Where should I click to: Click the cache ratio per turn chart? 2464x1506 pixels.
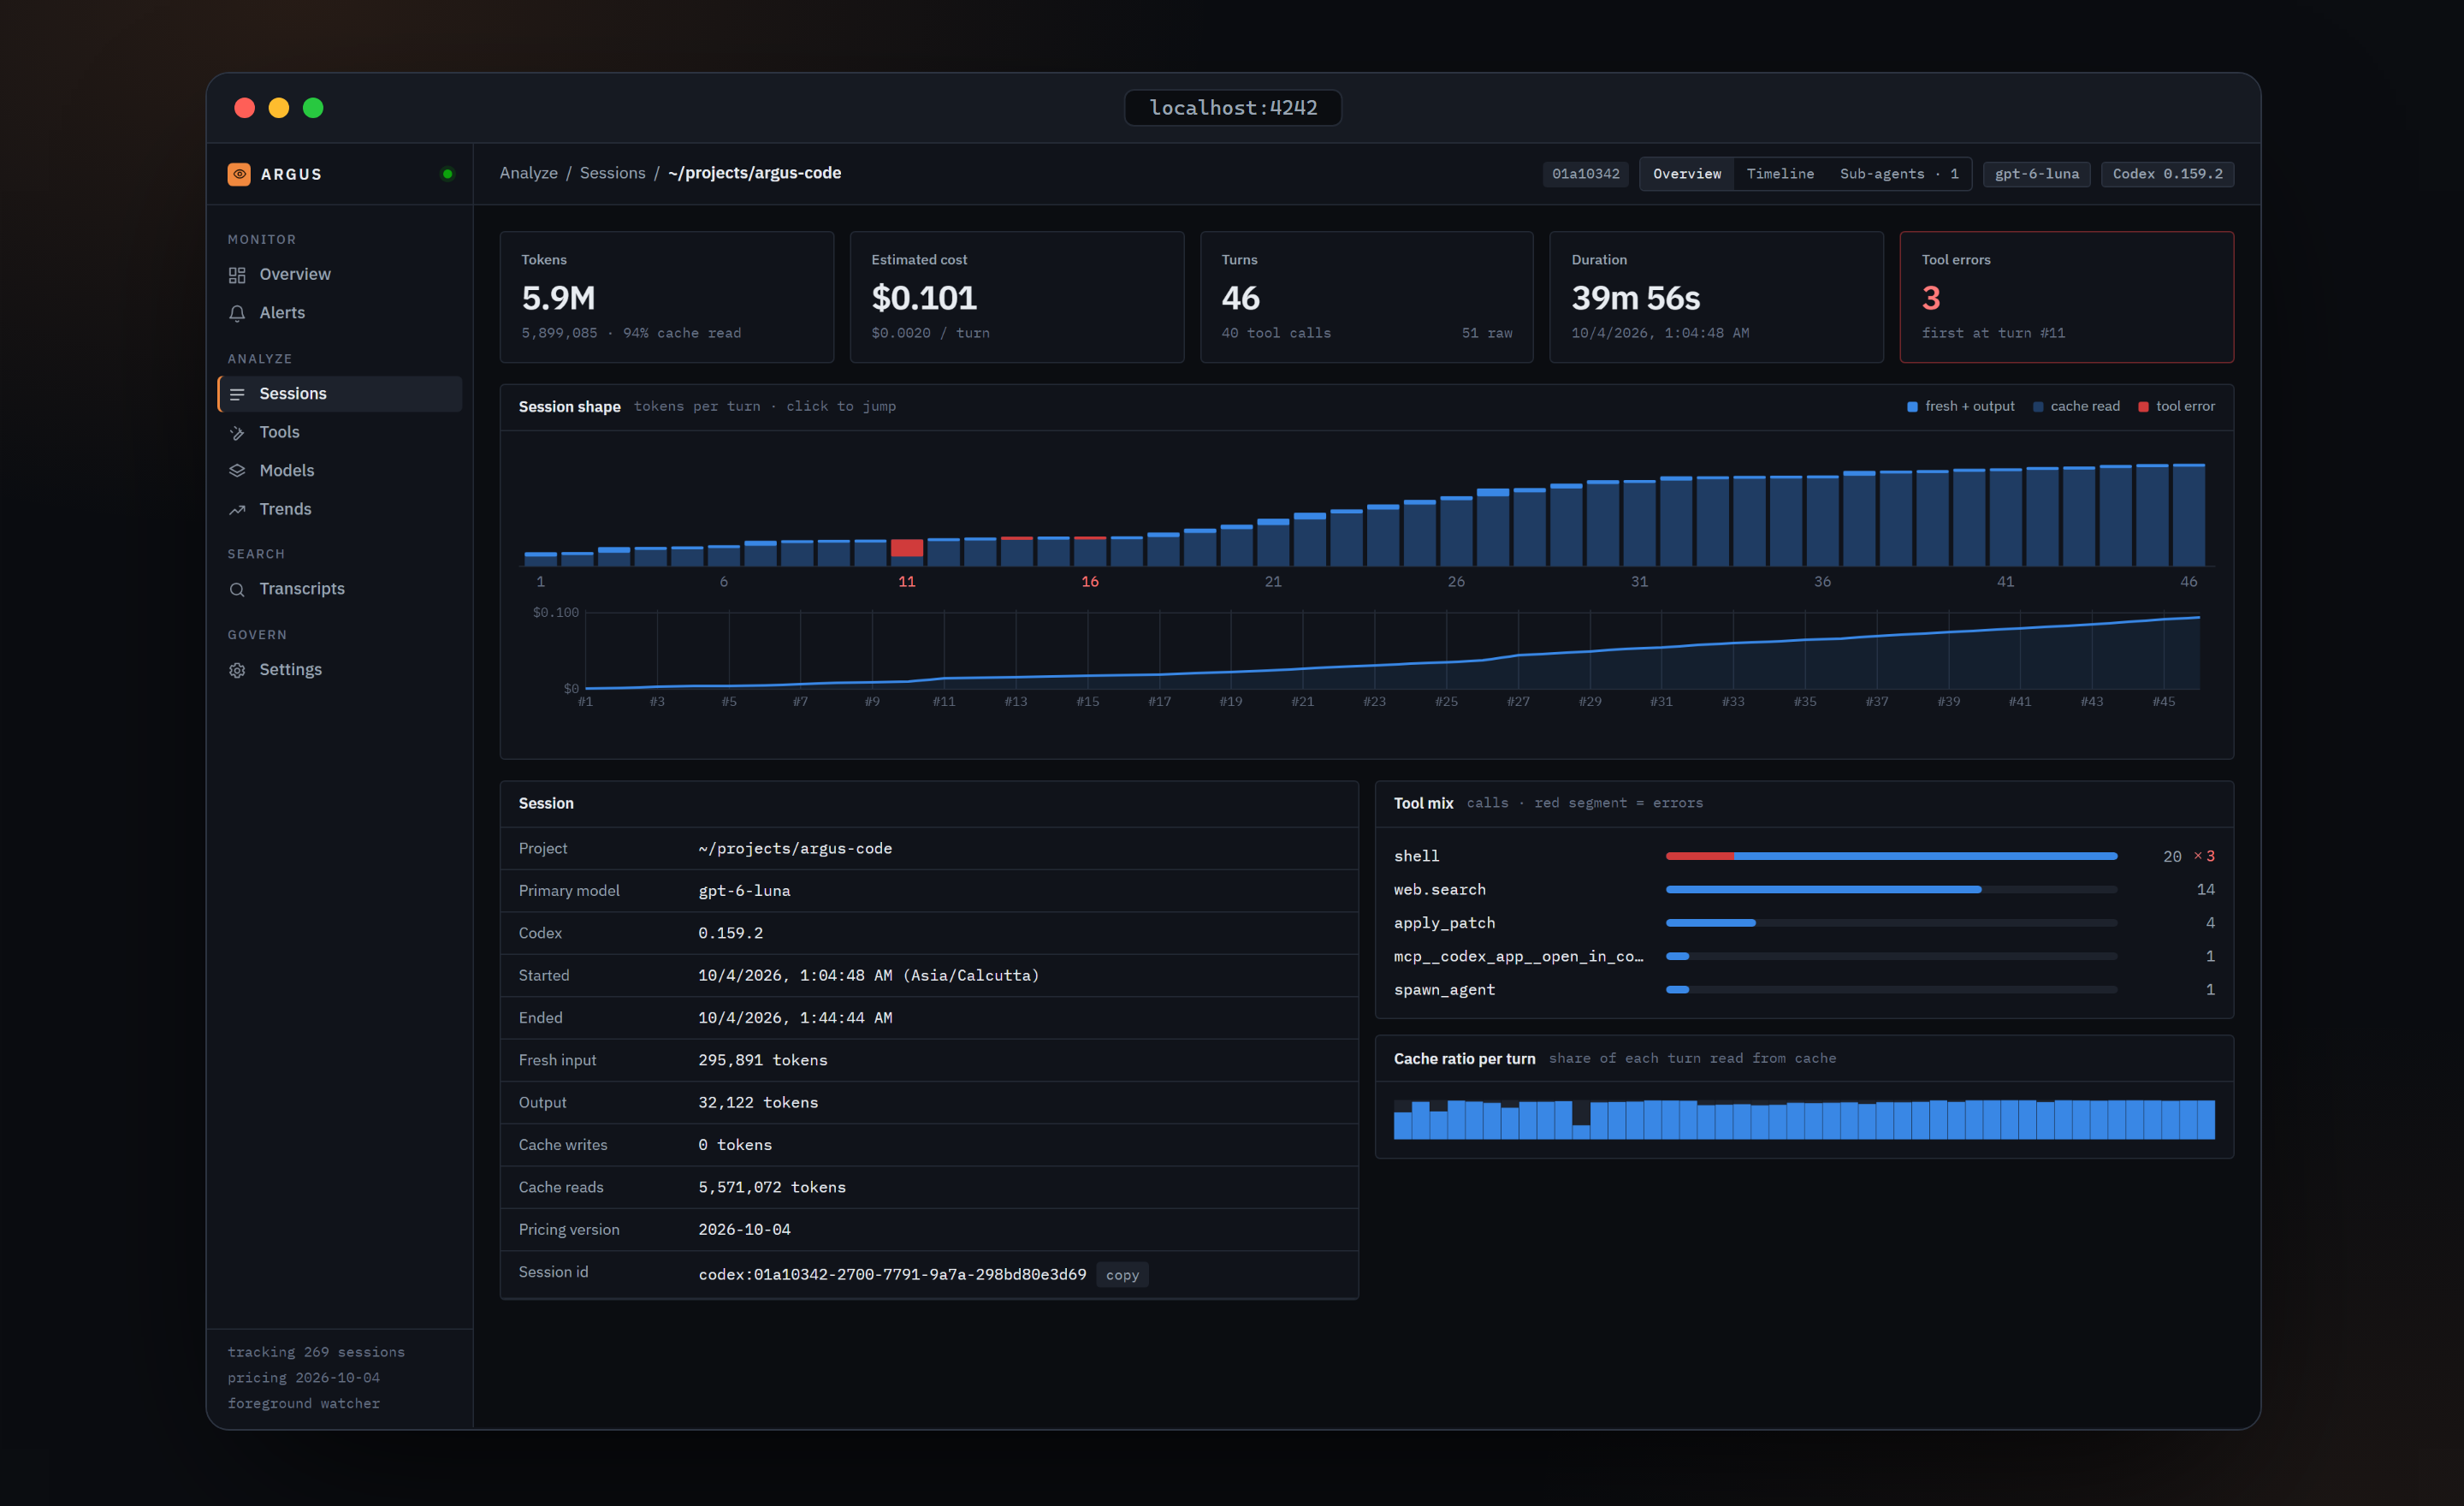point(1804,1120)
